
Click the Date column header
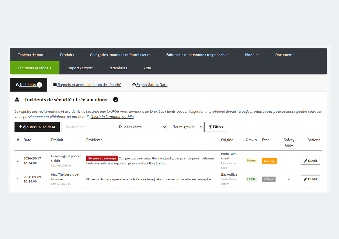27,140
